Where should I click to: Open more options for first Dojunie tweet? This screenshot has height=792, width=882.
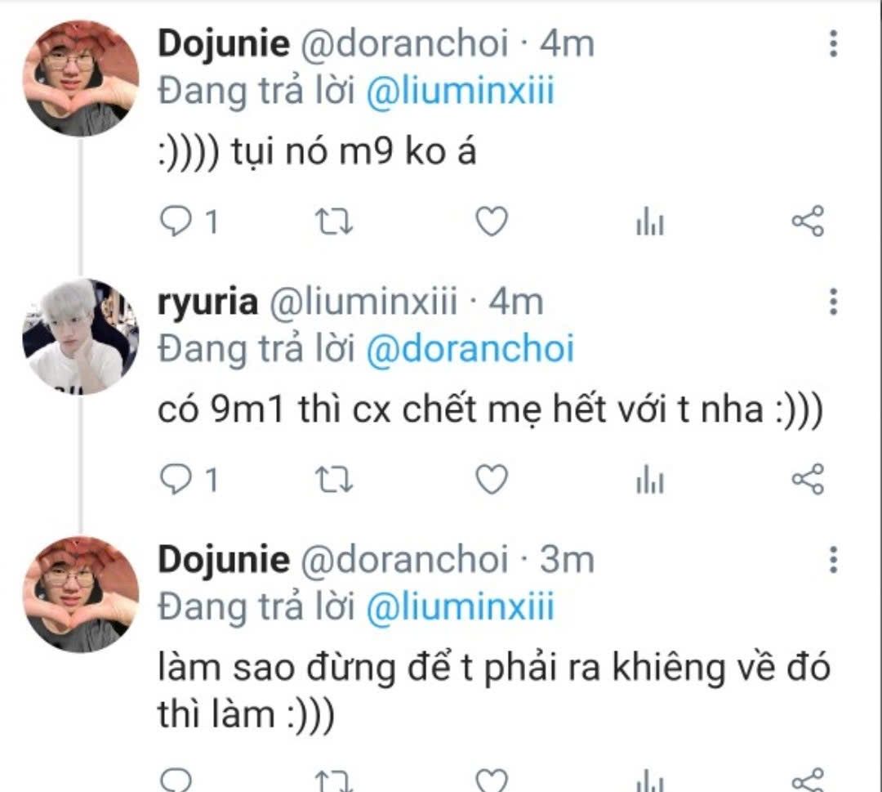(x=834, y=43)
